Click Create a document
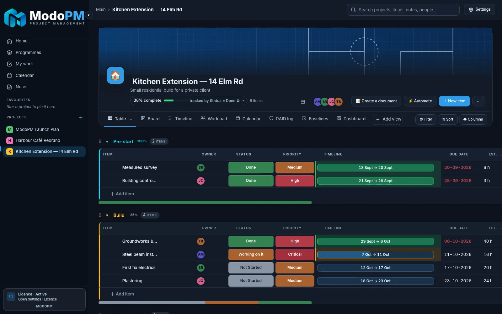The image size is (502, 314). (376, 101)
